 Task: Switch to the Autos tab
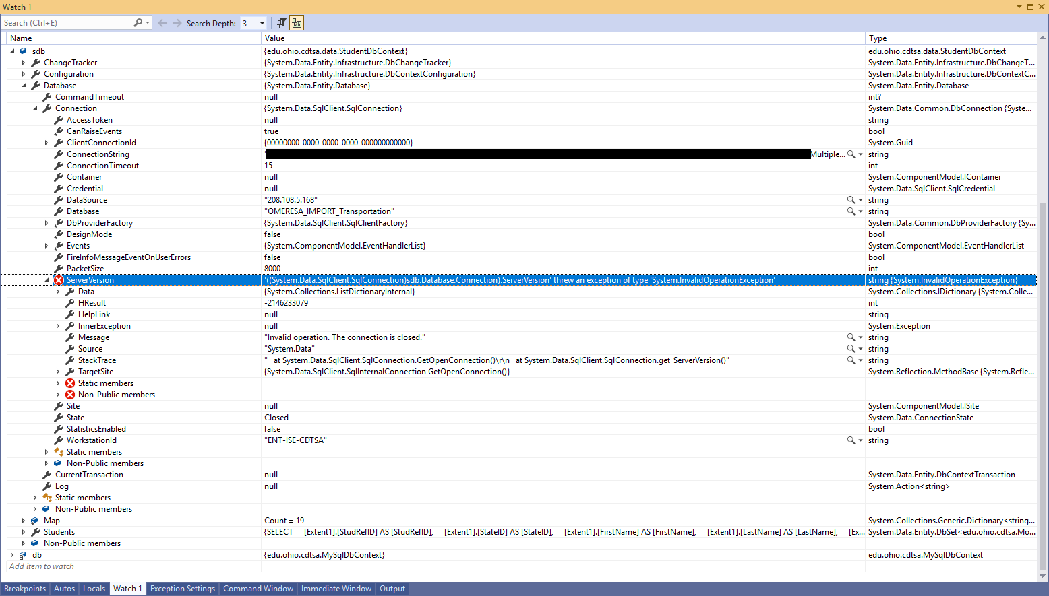pos(64,589)
